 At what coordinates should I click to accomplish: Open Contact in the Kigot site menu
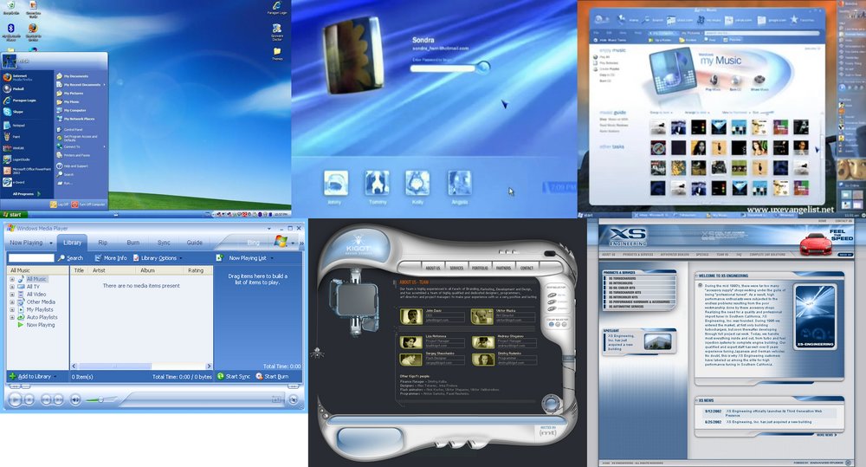point(527,268)
